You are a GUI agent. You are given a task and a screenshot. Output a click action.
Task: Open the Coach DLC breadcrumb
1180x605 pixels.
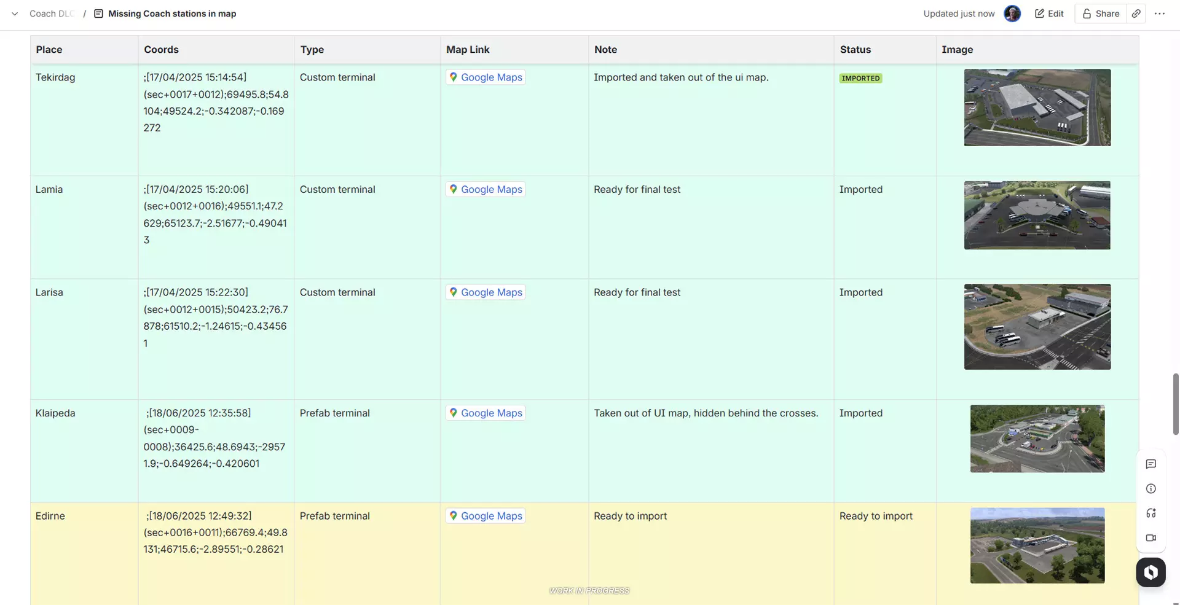click(x=52, y=14)
